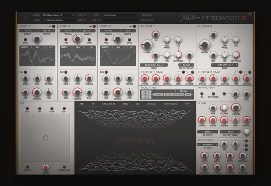Toggle HP Filter key track

(x=213, y=94)
